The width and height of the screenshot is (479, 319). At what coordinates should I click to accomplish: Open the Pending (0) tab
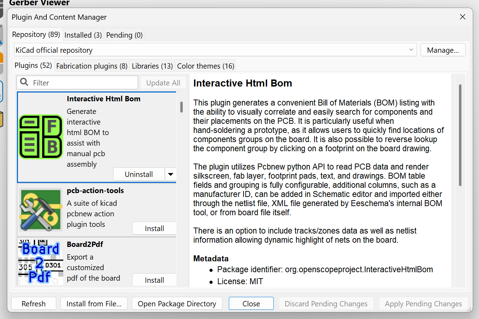point(124,35)
